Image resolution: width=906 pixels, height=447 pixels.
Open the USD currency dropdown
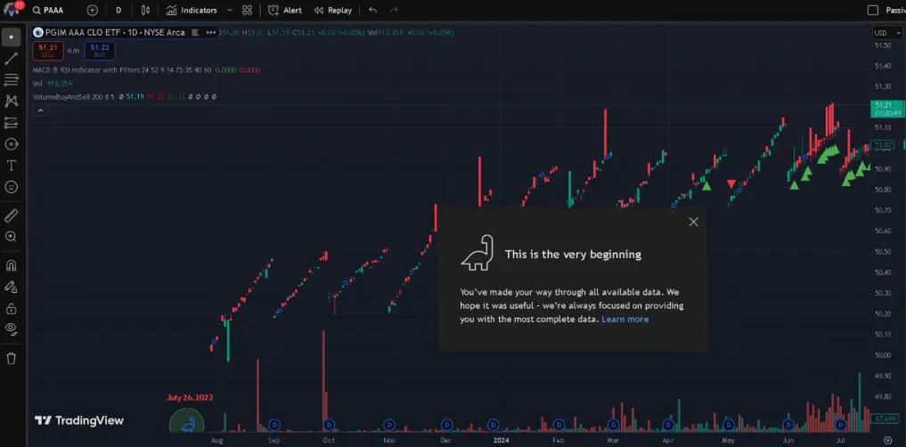(x=887, y=33)
